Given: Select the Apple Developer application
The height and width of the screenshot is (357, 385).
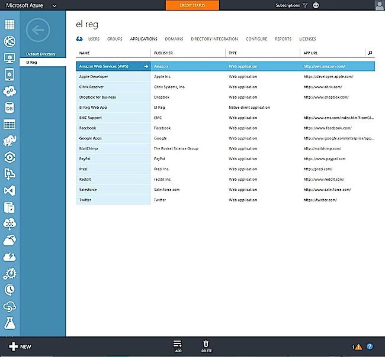Looking at the screenshot, I should [94, 77].
